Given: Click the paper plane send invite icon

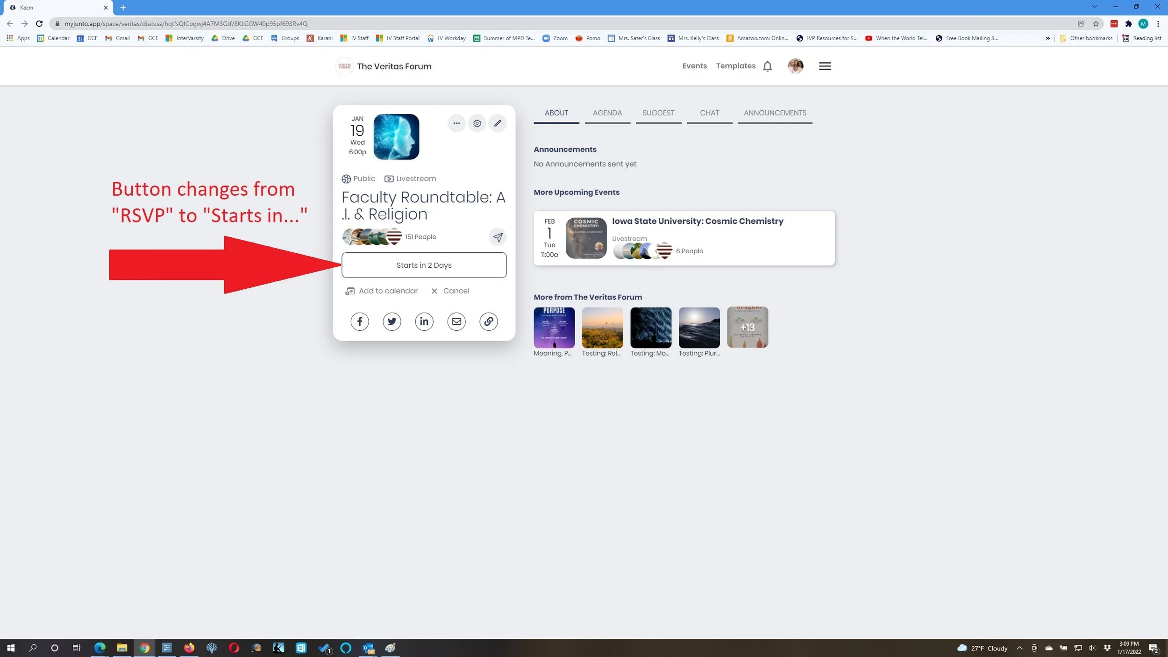Looking at the screenshot, I should pos(498,237).
